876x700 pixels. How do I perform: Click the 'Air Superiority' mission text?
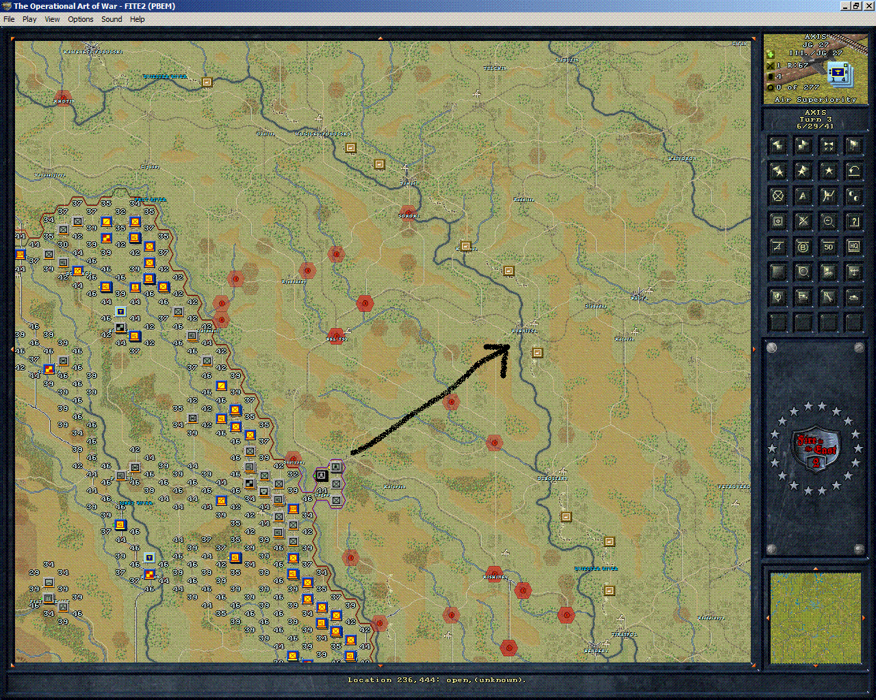(x=815, y=100)
